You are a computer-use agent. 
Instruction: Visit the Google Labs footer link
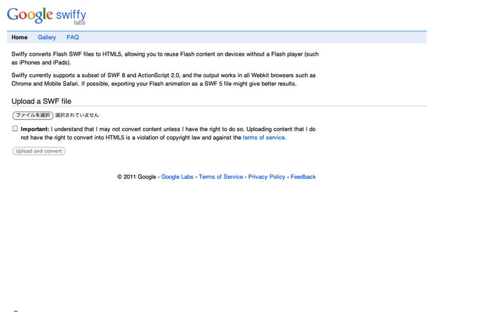pyautogui.click(x=177, y=177)
